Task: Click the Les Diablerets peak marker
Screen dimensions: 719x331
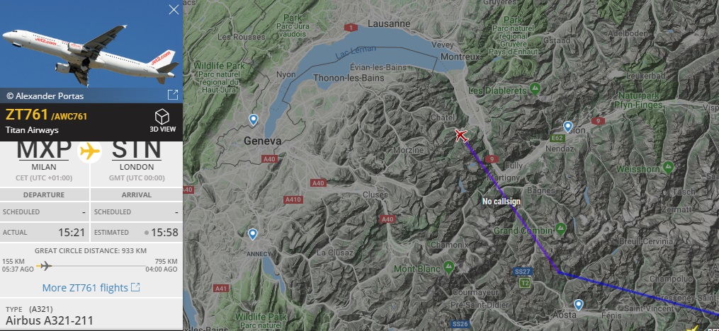Action: point(535,88)
